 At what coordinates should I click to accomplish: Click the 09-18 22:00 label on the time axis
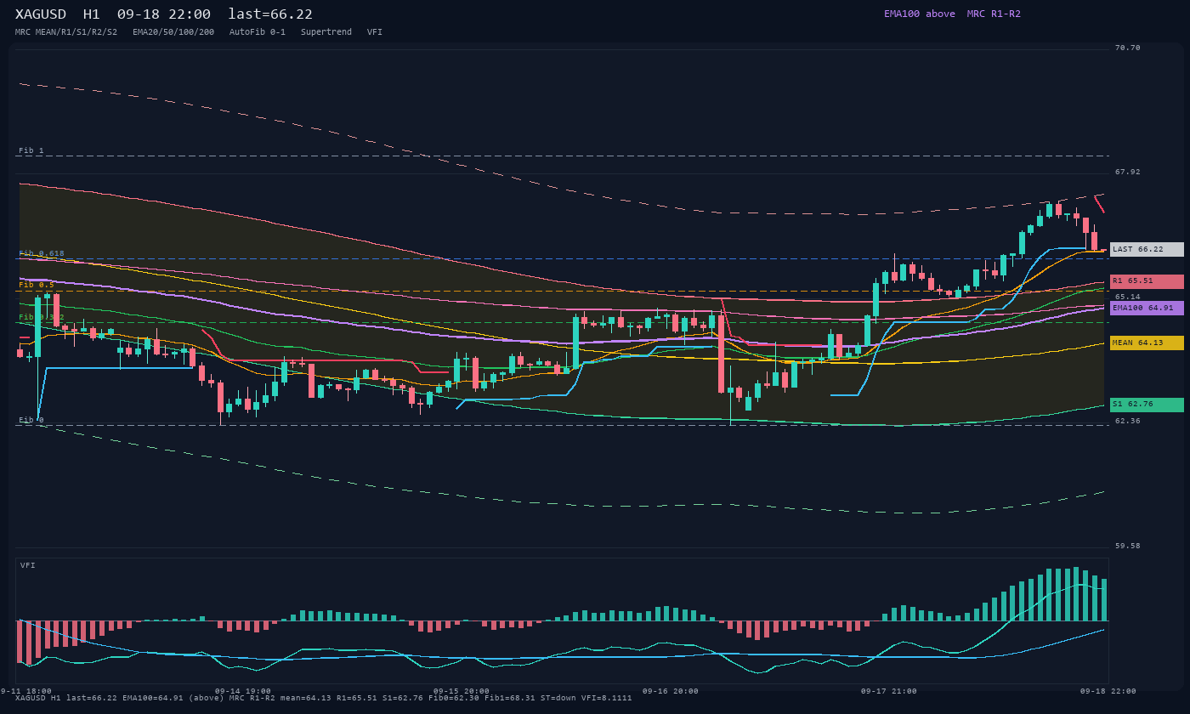1108,691
